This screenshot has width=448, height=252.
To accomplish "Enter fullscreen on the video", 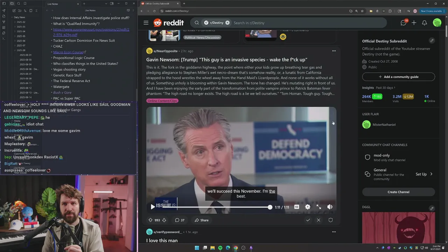I will (319, 207).
